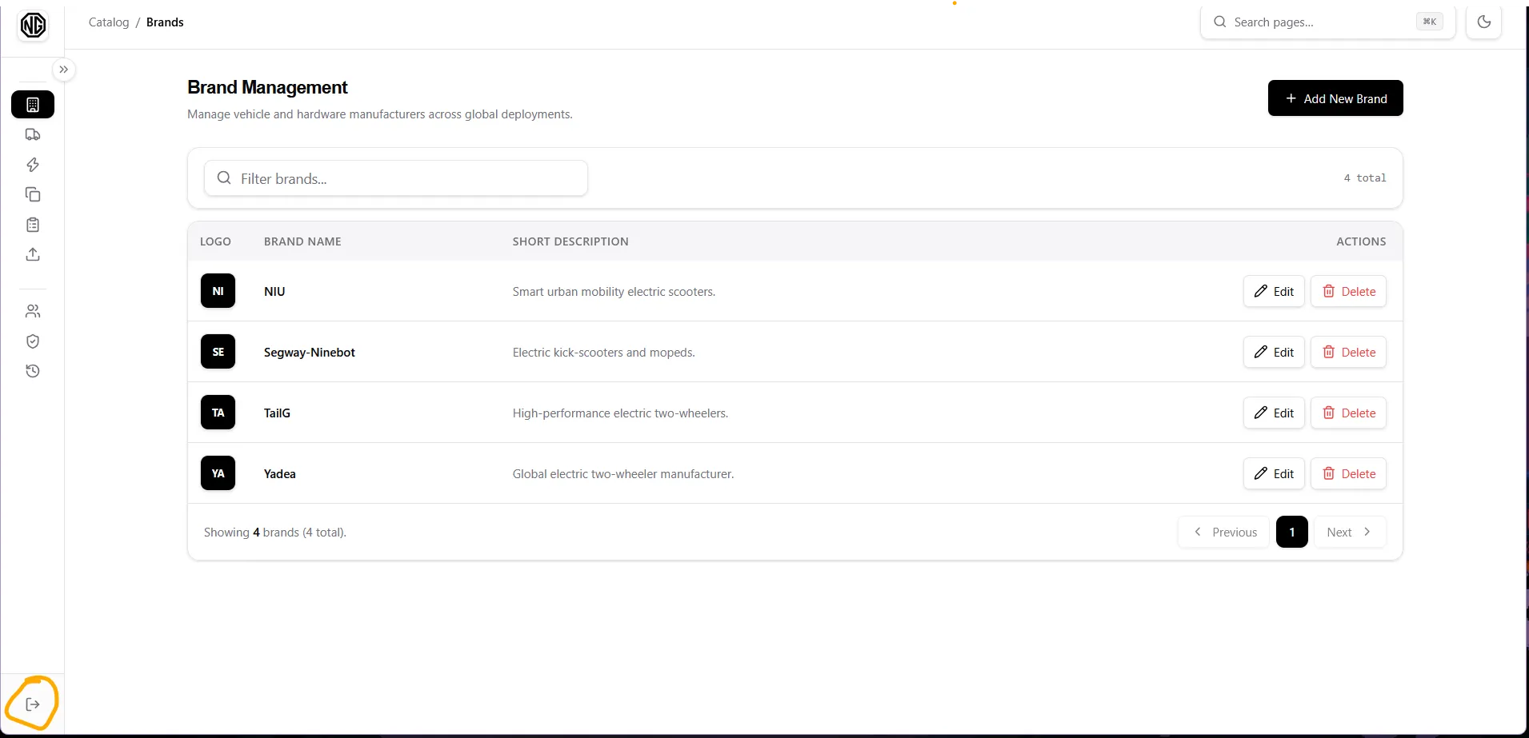Delete the Yadea brand
1529x738 pixels.
point(1348,473)
